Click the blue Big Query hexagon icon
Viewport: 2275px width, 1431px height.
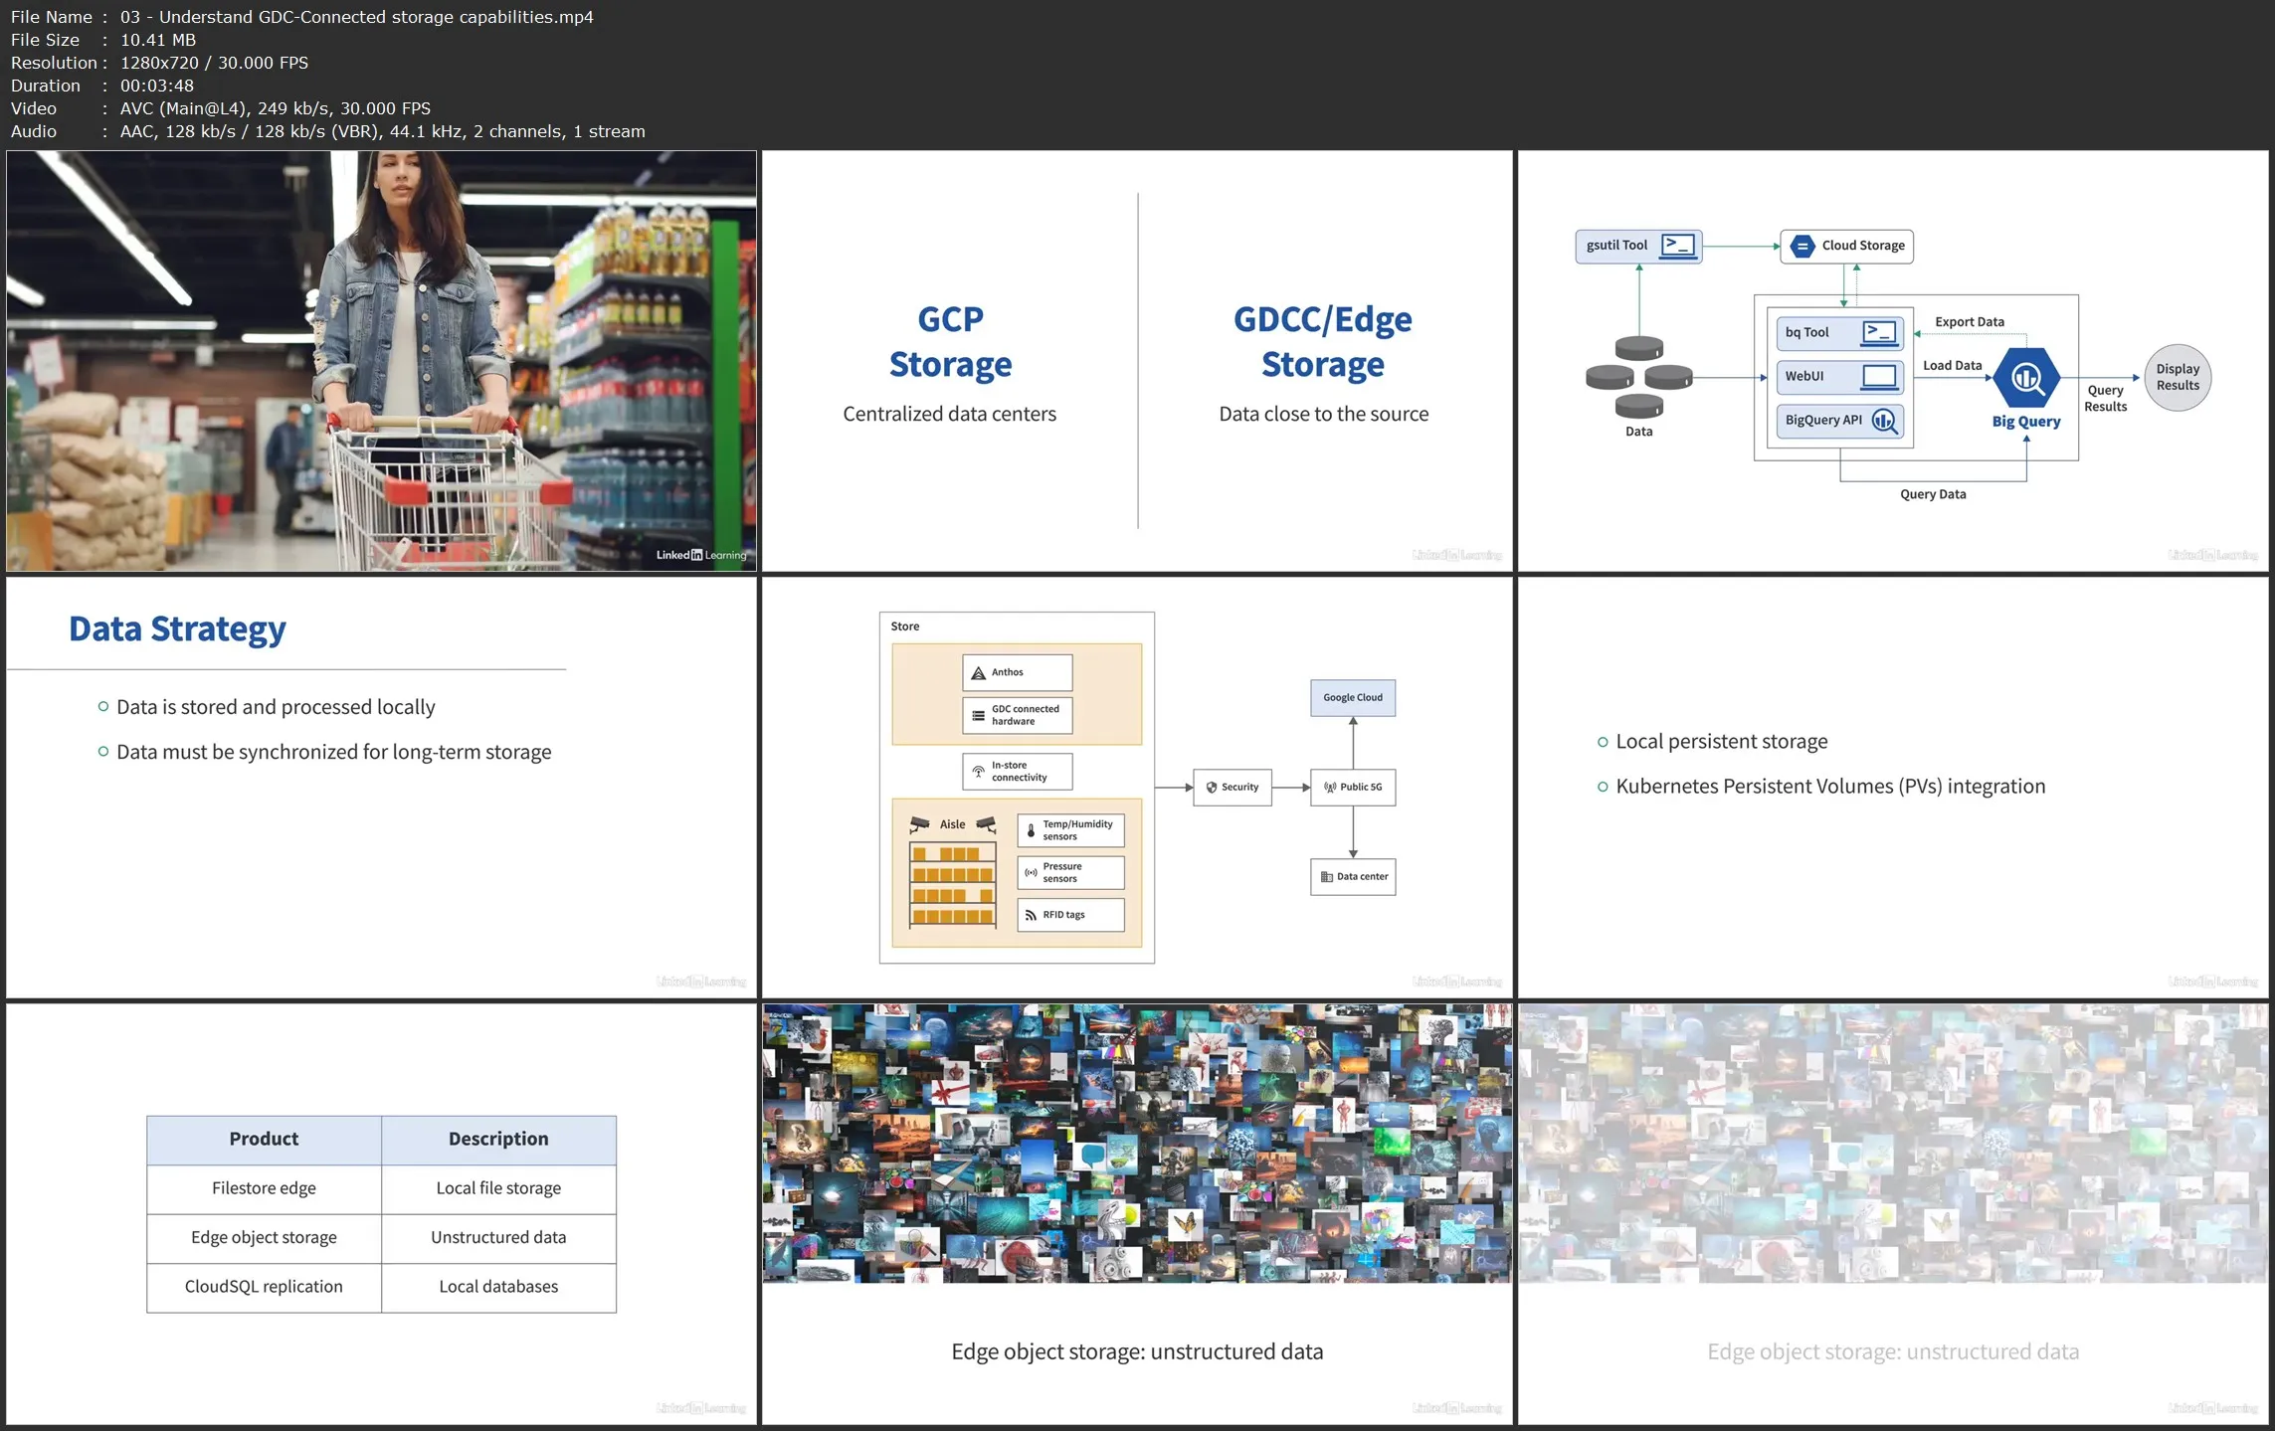pos(2026,378)
